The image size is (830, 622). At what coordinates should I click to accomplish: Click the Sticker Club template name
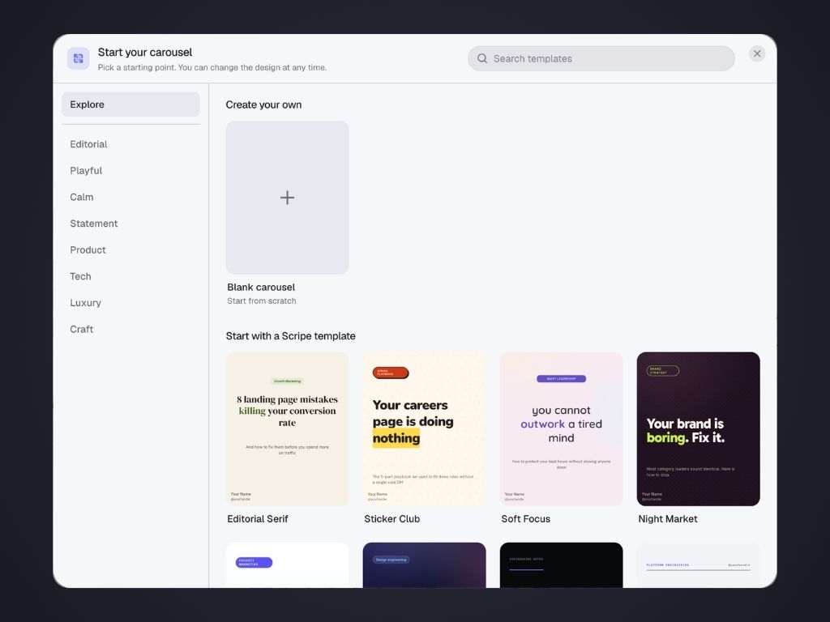[x=391, y=519]
